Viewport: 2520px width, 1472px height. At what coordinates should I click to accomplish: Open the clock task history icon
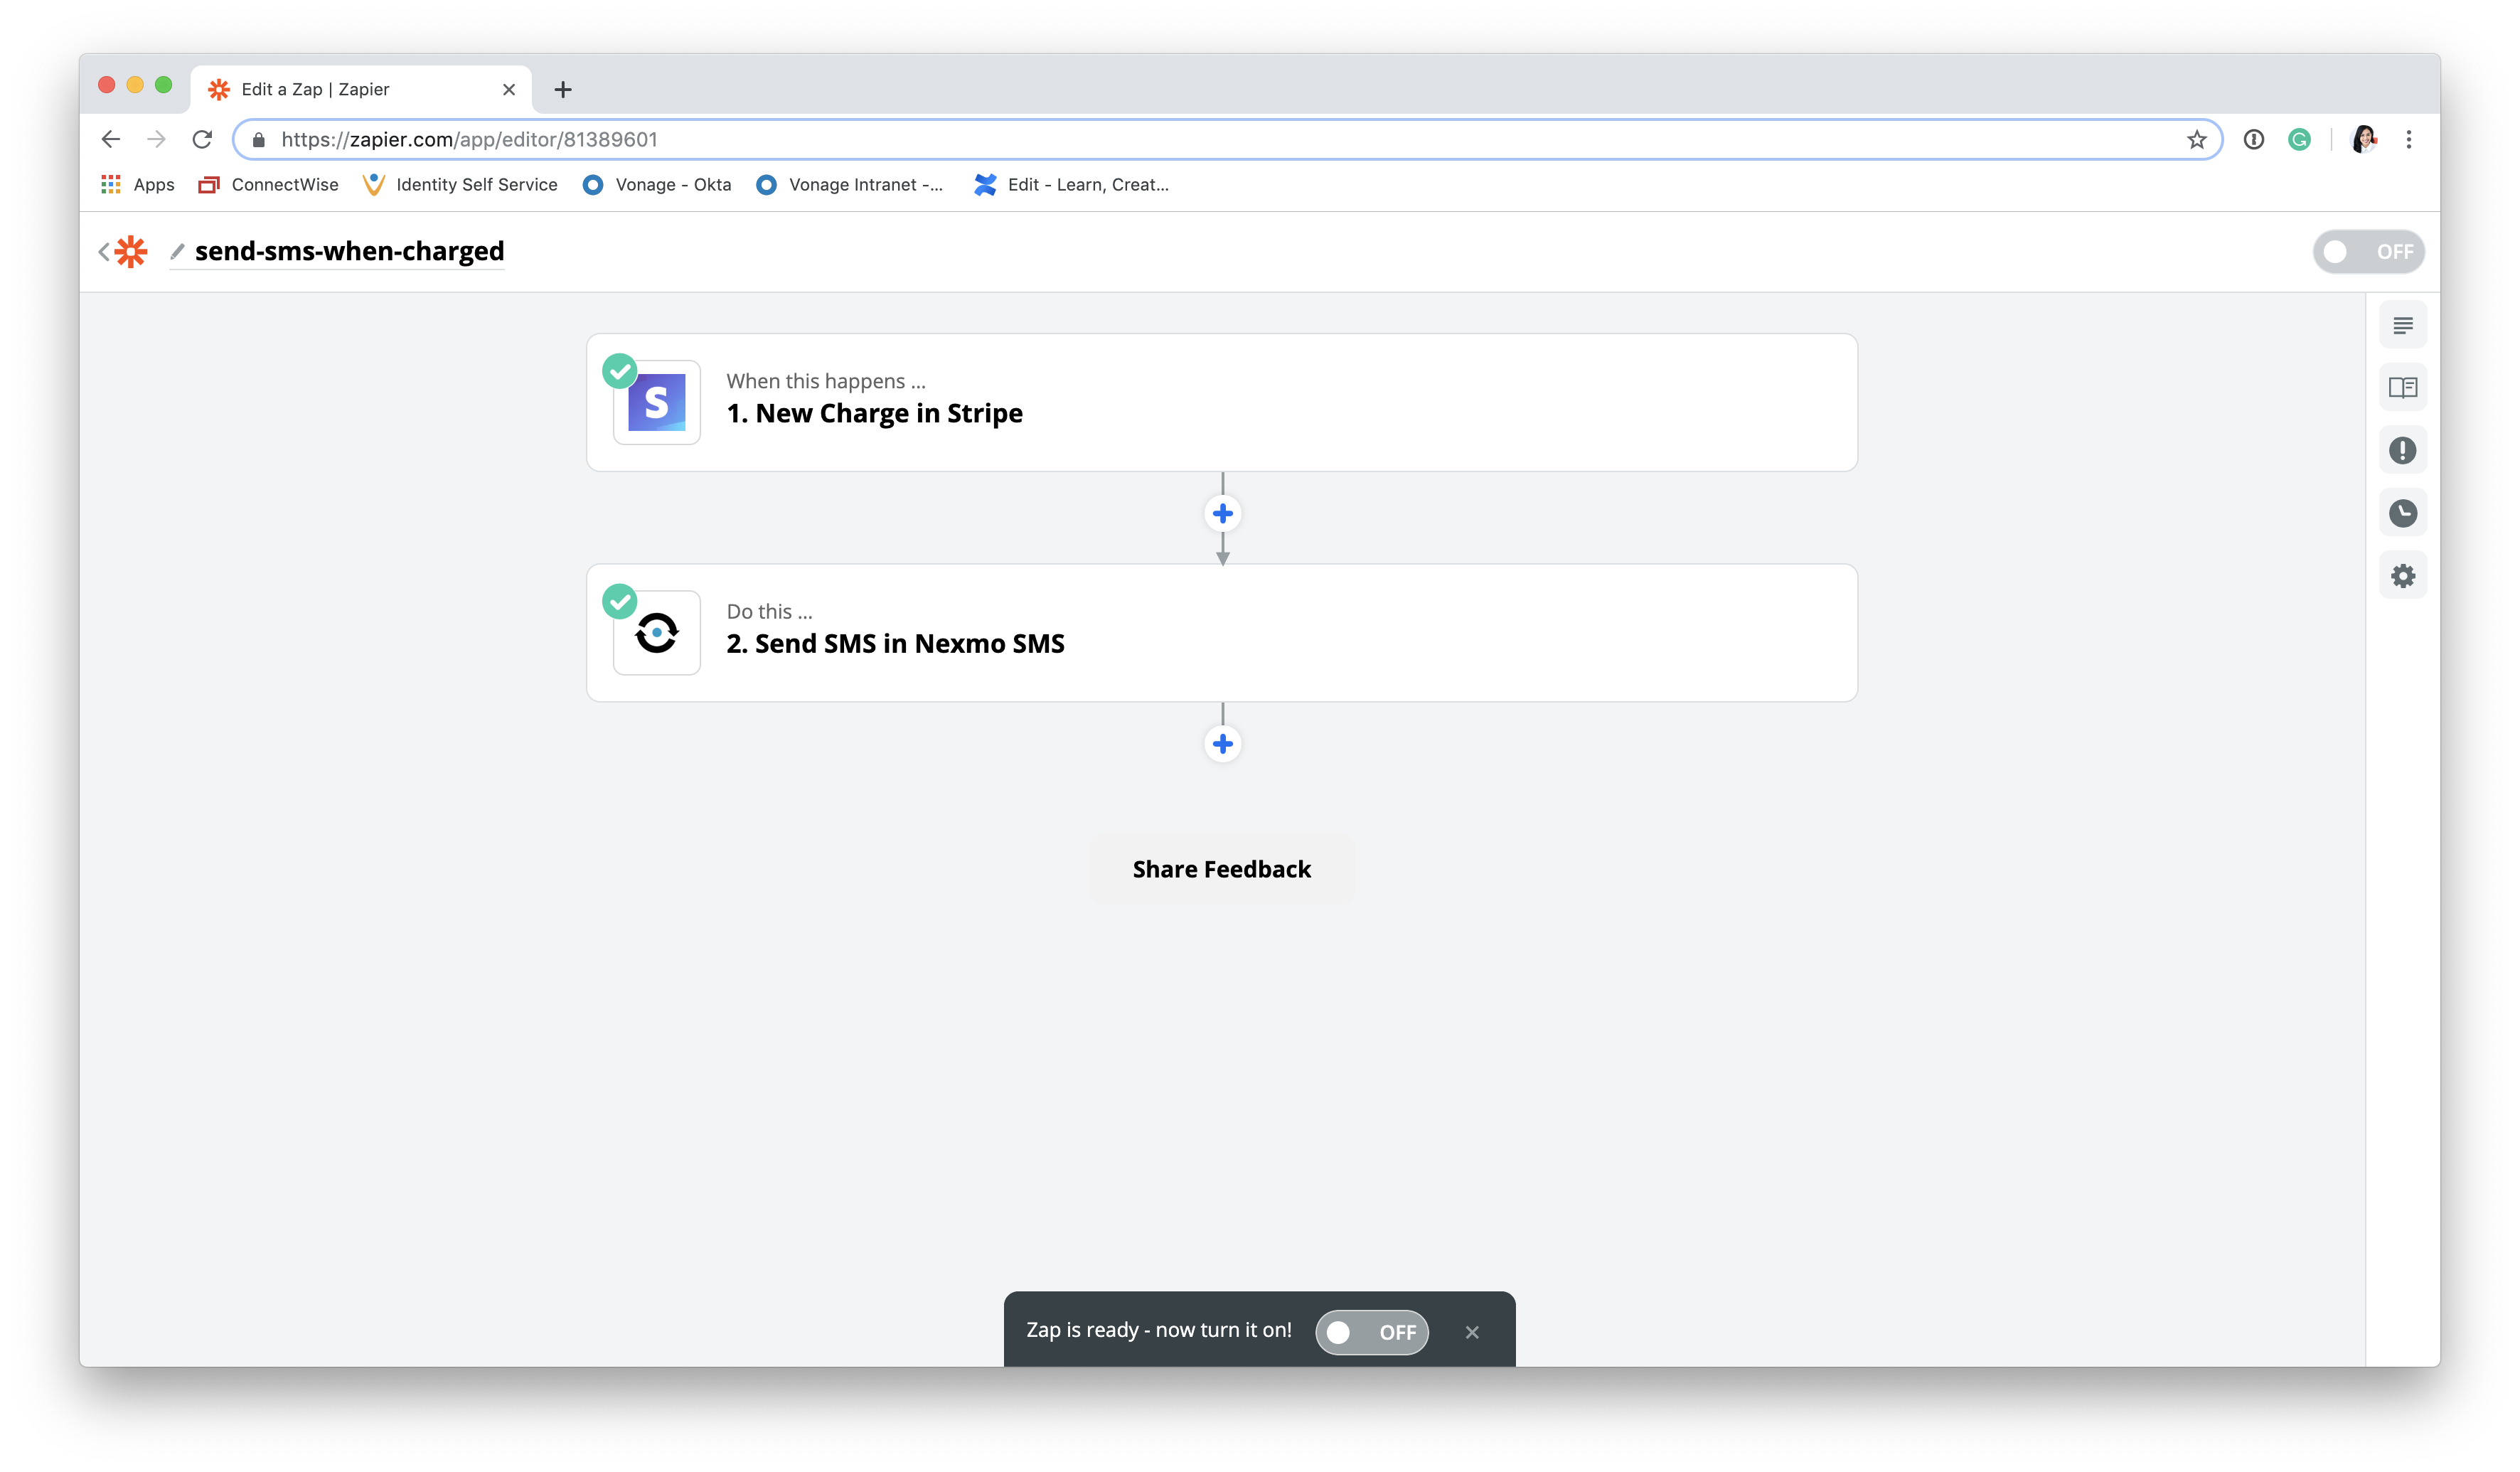pos(2402,513)
